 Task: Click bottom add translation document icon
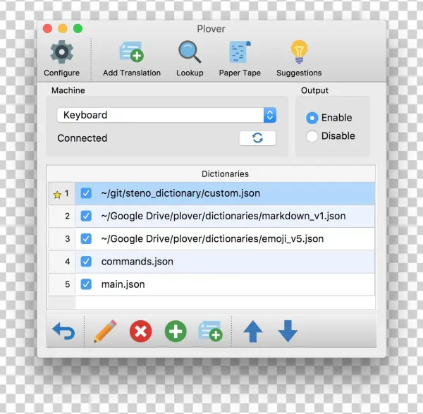pyautogui.click(x=210, y=331)
